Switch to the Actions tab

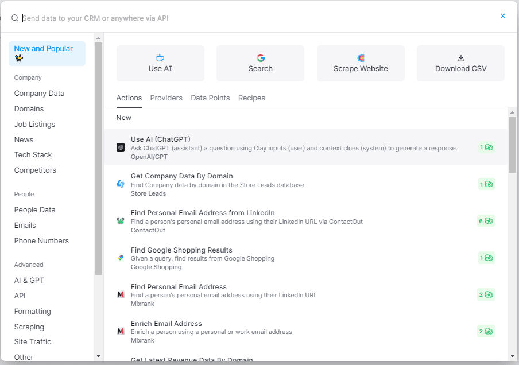pos(129,98)
